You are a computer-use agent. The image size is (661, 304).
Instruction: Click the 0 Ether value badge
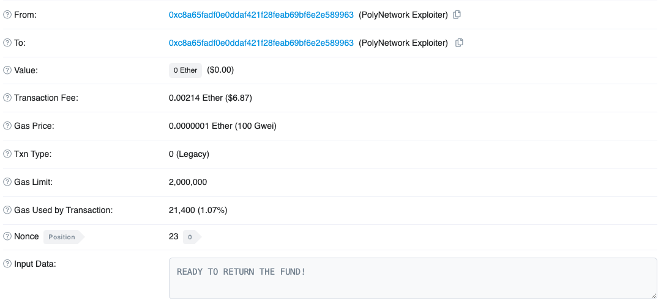click(185, 70)
